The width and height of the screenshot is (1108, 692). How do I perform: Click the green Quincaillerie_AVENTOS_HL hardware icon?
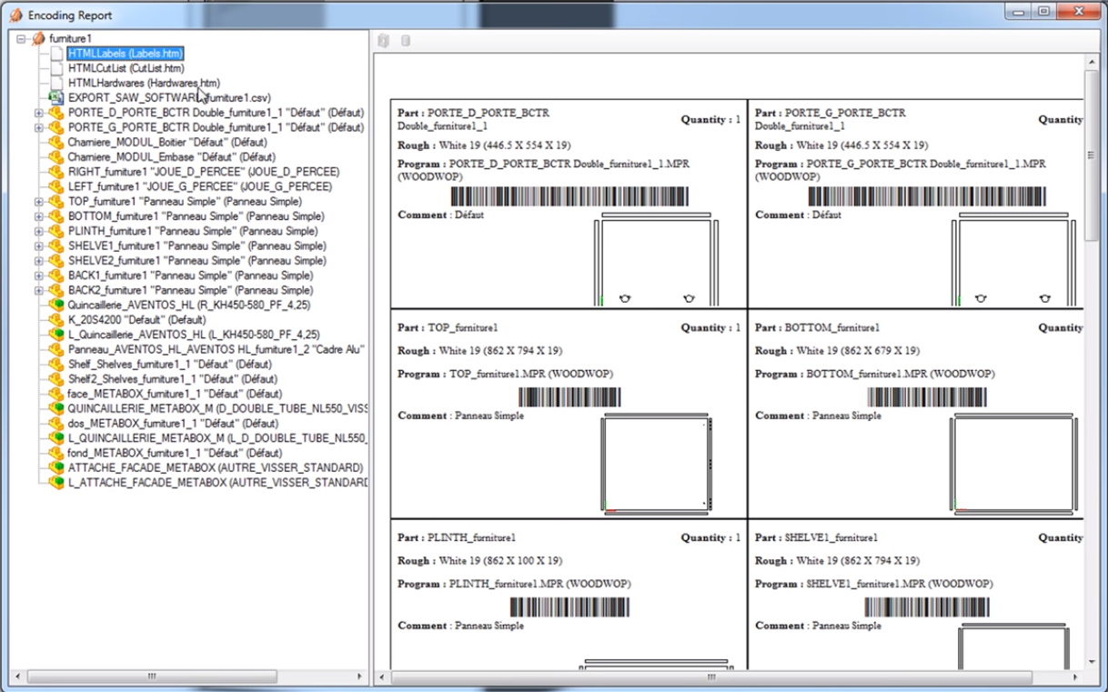pos(56,305)
